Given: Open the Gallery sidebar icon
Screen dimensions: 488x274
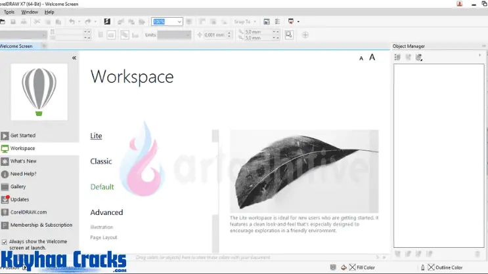Looking at the screenshot, I should point(5,187).
